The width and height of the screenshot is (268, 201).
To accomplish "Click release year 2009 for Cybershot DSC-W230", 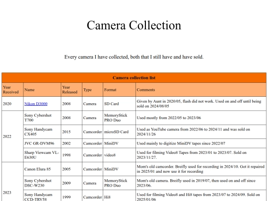I will click(x=71, y=183).
